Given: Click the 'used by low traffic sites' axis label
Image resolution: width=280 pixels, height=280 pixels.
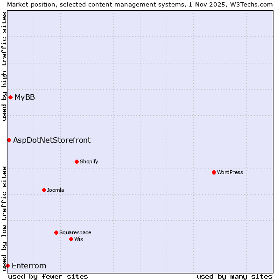Looking at the screenshot, I should [4, 218].
